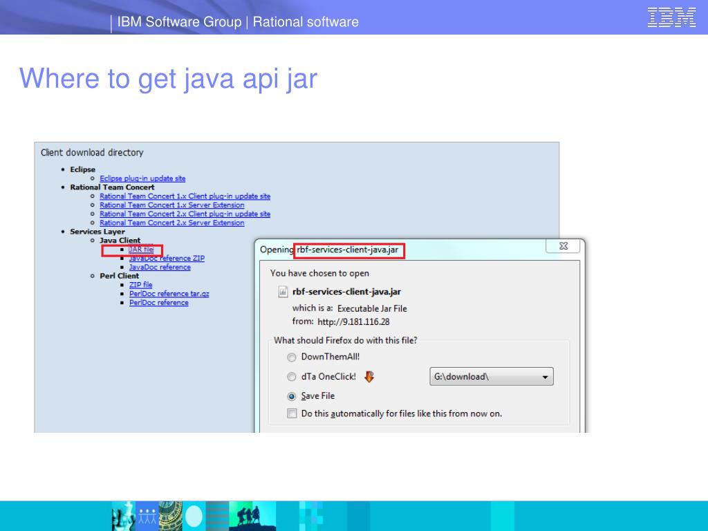Close the Opening file dialog
This screenshot has width=708, height=531.
[x=563, y=246]
